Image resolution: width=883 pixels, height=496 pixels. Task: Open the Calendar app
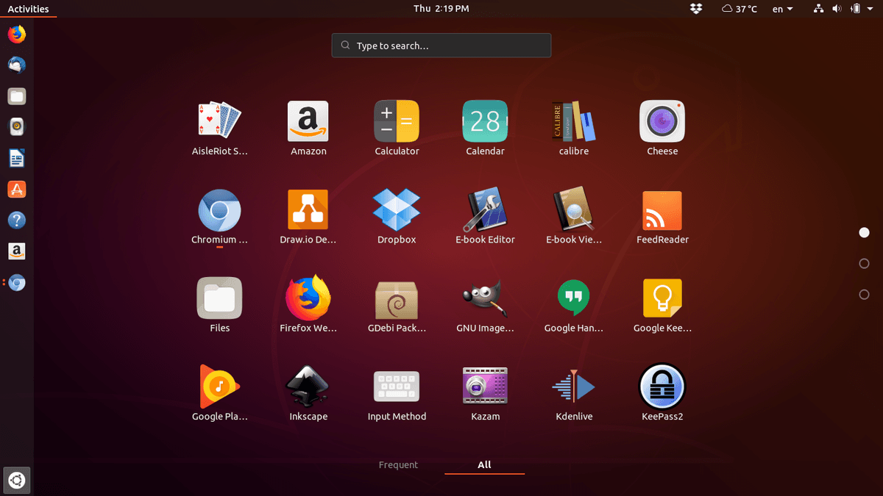click(485, 121)
